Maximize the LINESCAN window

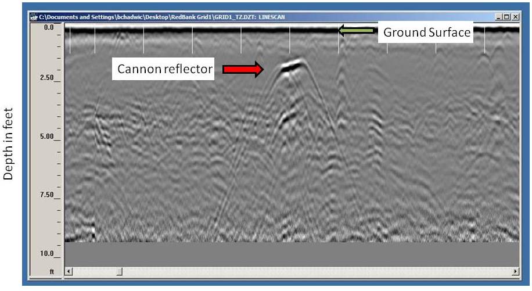click(x=507, y=17)
